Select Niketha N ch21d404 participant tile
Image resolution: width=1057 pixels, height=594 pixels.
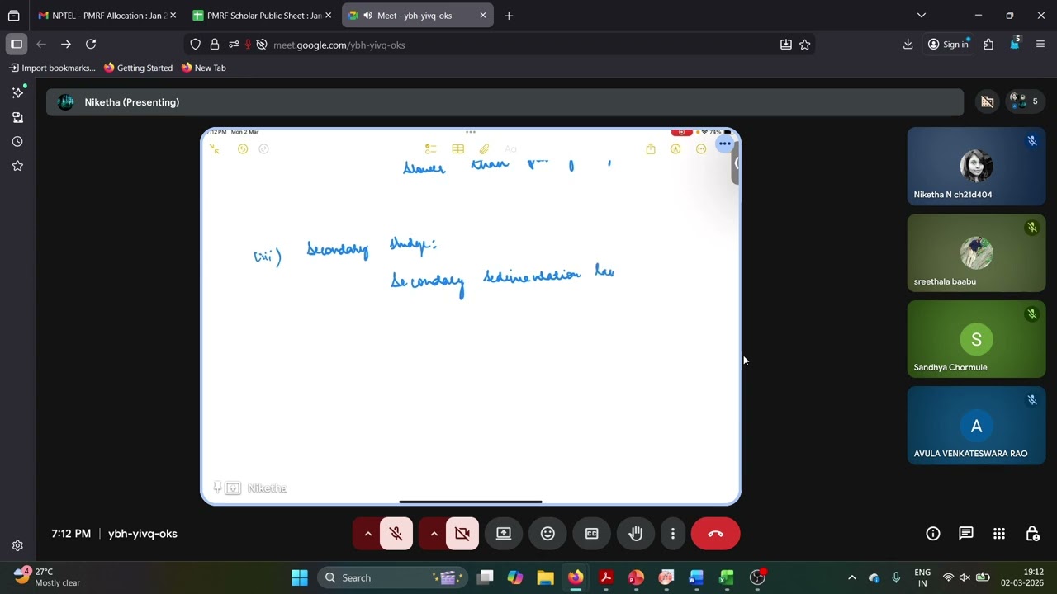pyautogui.click(x=976, y=167)
